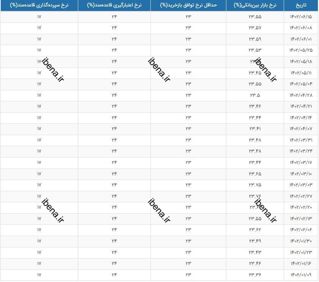Click the interbank rate value ۲۳.۴۱
This screenshot has width=319, height=282.
tap(255, 129)
